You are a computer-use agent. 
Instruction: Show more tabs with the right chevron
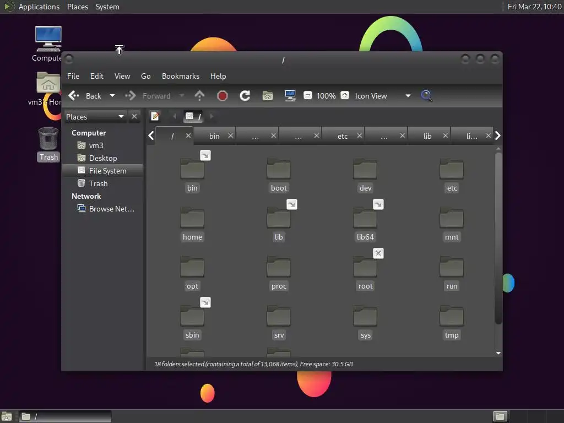pos(498,135)
